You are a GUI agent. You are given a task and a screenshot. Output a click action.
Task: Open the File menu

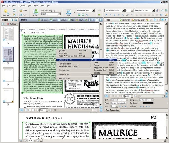(3, 5)
